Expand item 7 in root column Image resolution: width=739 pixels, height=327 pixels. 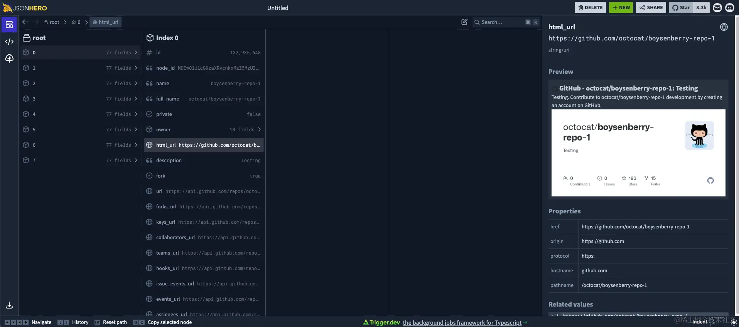81,160
